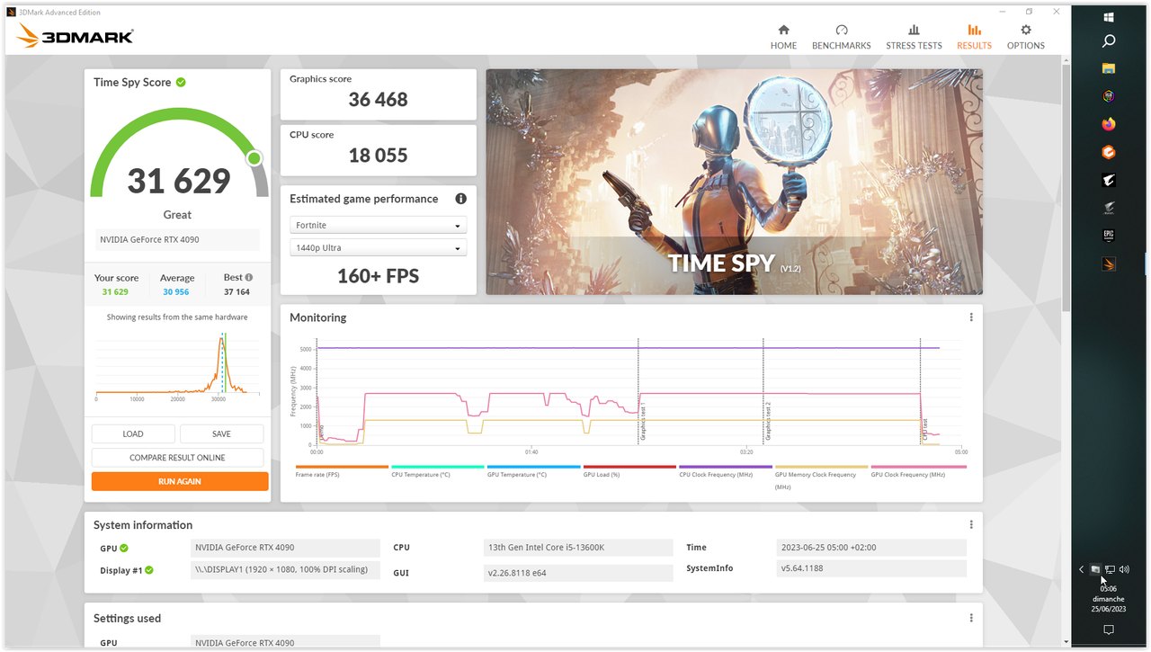Open the volume control tray icon
The image size is (1151, 652).
click(1124, 569)
